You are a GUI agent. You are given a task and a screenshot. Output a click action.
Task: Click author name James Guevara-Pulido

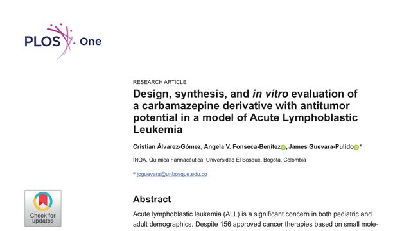[321, 147]
